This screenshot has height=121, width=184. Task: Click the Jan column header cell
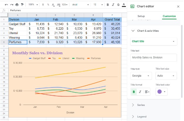pyautogui.click(x=37, y=19)
